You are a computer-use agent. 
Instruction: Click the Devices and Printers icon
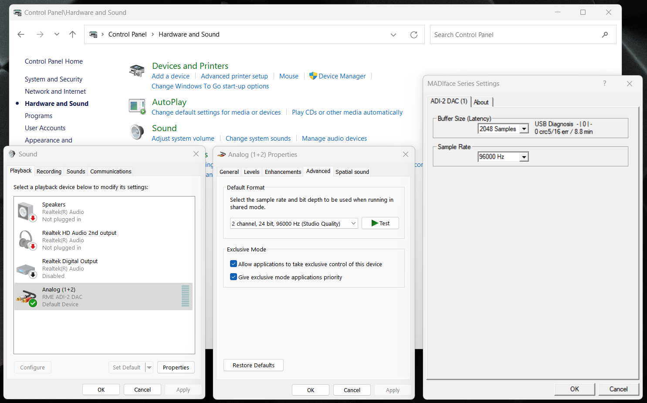click(137, 70)
